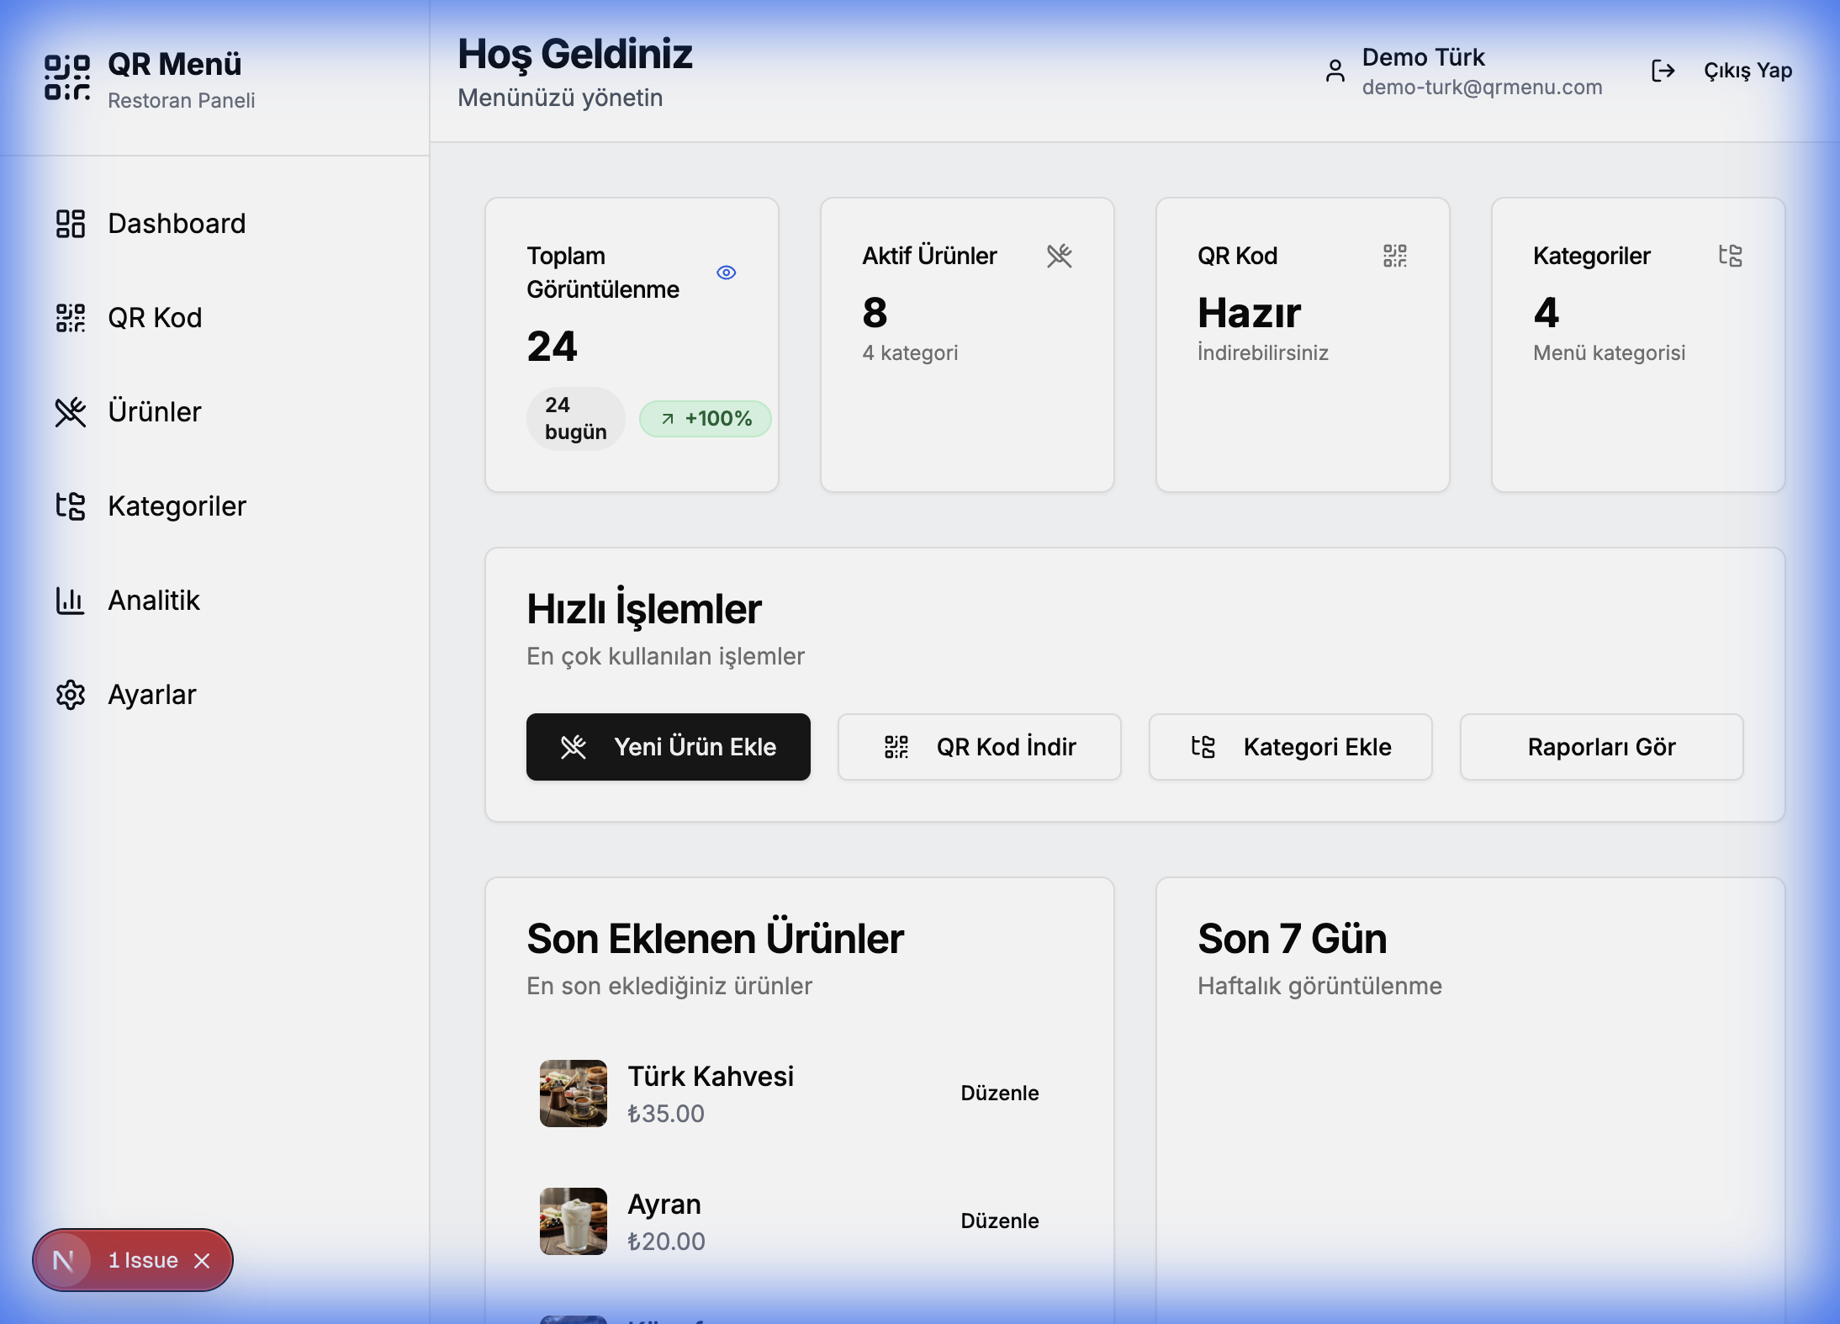Click the category tree icon on Kategoriler card
The width and height of the screenshot is (1840, 1324).
click(1731, 257)
